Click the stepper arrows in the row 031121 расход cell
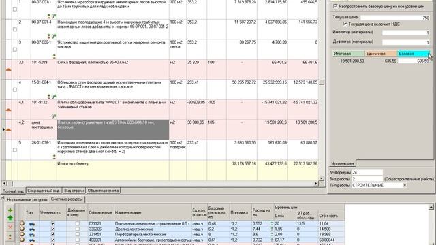Viewport: 436px width, 245px height. [x=272, y=223]
